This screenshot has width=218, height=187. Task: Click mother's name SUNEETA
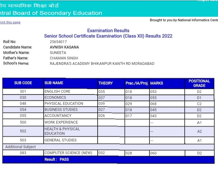click(x=58, y=53)
